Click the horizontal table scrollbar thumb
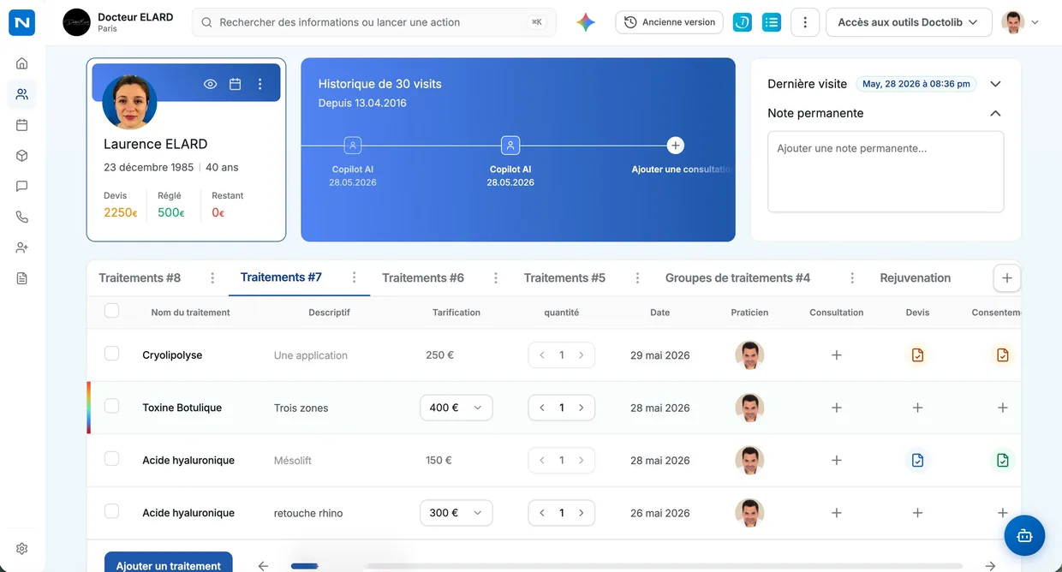 pyautogui.click(x=305, y=566)
